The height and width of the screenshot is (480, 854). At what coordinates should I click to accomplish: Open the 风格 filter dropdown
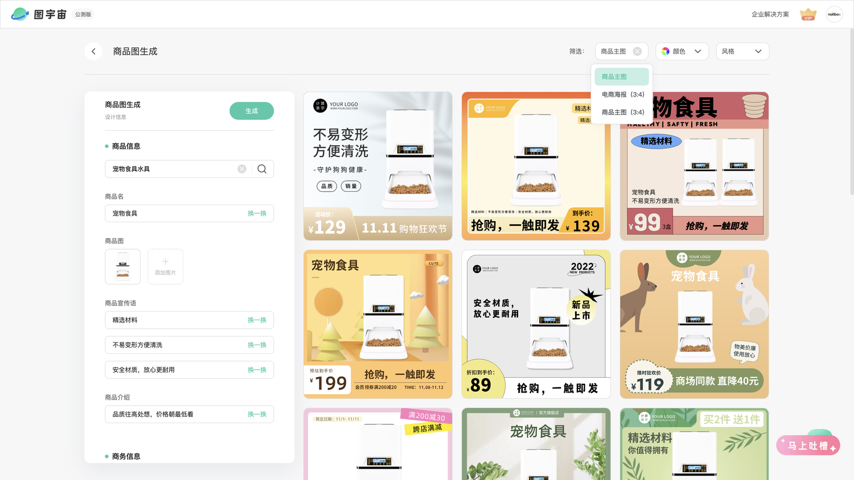742,51
